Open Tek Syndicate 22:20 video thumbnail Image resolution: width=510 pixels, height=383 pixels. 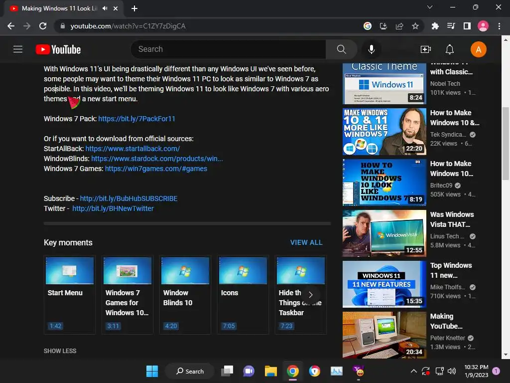tap(384, 132)
